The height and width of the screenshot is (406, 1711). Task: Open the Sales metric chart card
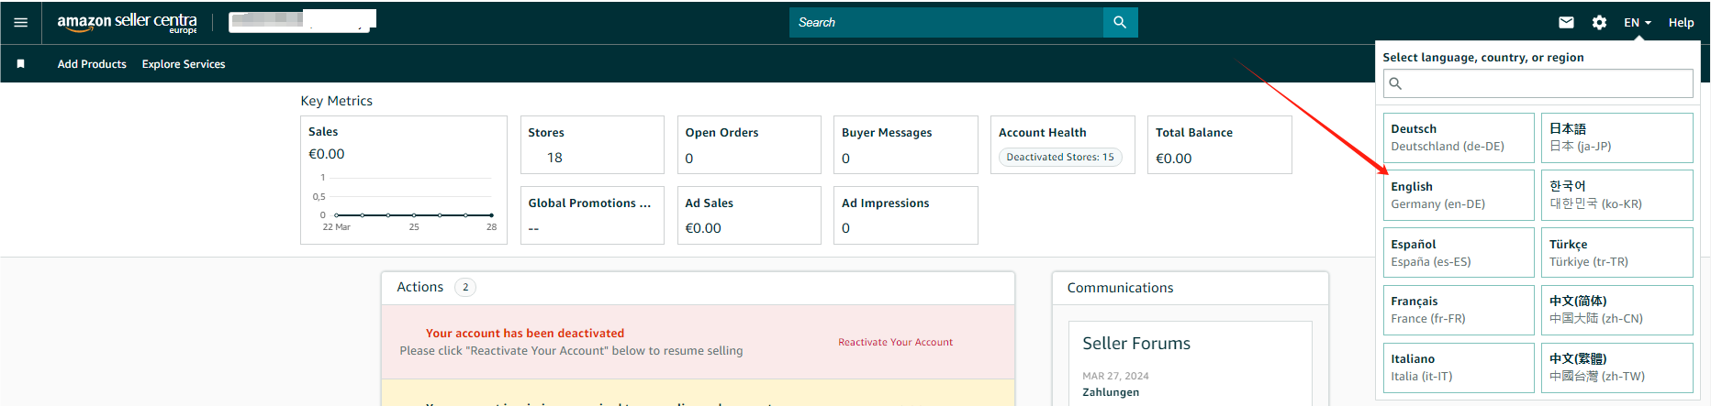click(403, 180)
